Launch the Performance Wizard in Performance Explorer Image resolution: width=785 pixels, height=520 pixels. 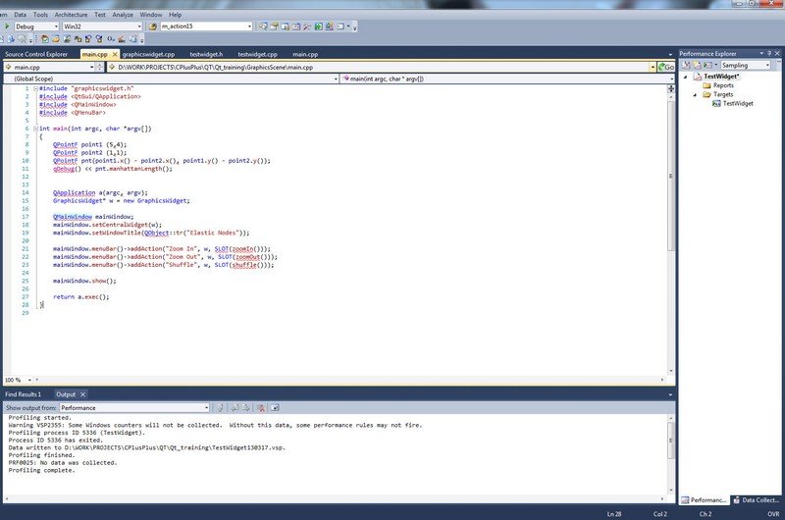pos(689,65)
